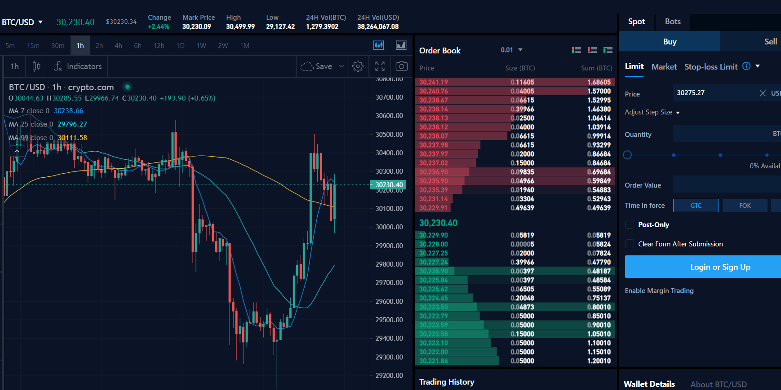The image size is (781, 390).
Task: Switch to the depth chart view icon
Action: pos(401,45)
